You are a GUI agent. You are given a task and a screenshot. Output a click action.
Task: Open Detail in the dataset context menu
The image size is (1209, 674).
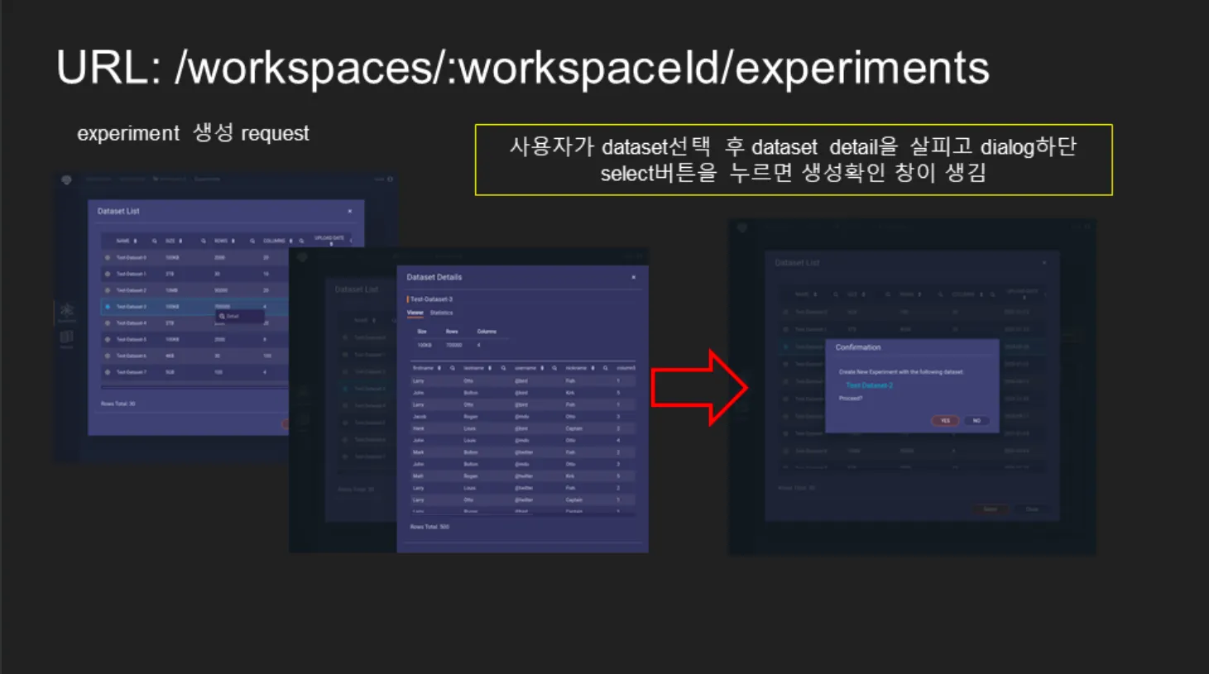point(232,316)
